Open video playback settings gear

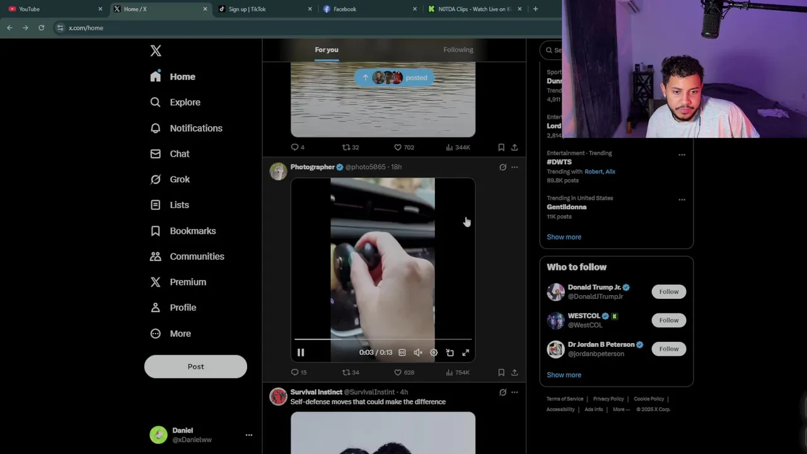click(434, 352)
